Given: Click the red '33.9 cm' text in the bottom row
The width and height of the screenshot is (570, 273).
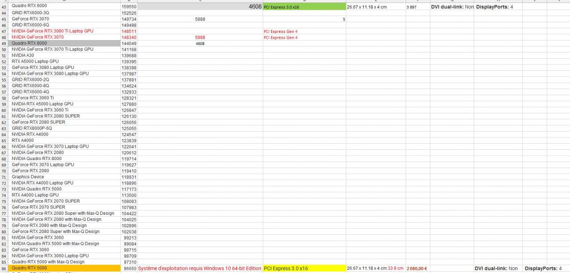Looking at the screenshot, I should [x=396, y=269].
